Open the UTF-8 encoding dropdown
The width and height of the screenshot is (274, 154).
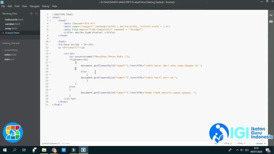(228, 143)
